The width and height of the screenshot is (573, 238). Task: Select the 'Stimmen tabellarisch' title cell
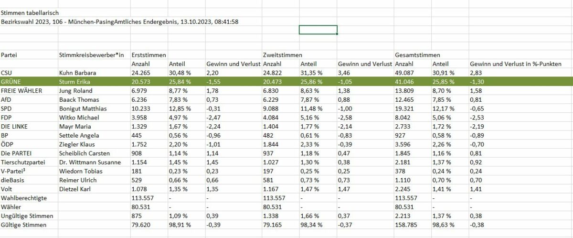pos(30,13)
